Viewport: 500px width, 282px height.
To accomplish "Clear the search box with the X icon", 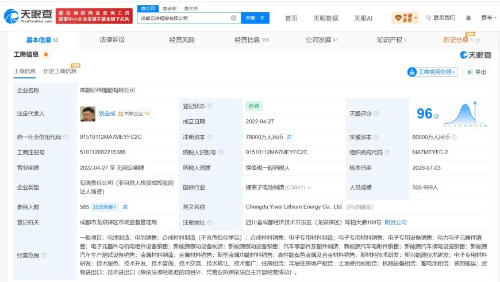I will 233,18.
